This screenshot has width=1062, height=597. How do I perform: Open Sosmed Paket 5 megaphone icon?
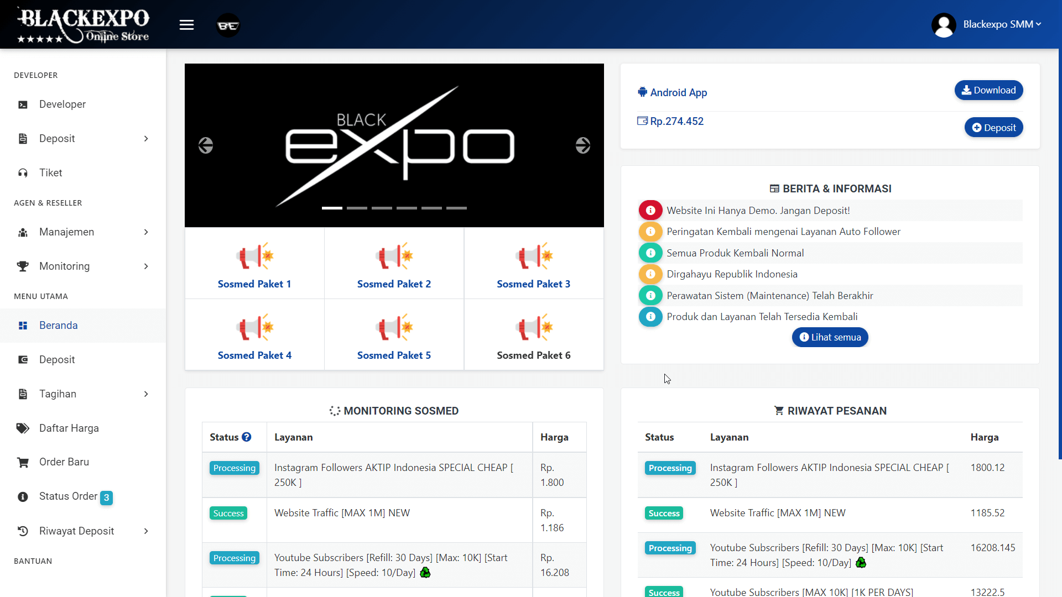pyautogui.click(x=394, y=327)
